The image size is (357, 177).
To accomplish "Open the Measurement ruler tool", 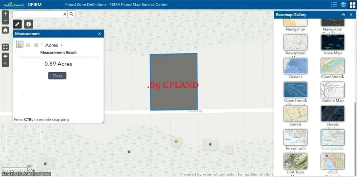I will (17, 24).
